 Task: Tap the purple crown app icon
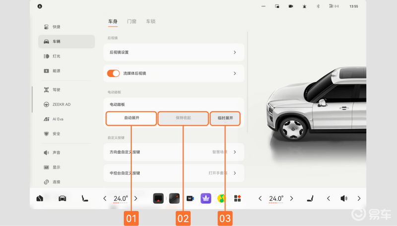pos(205,198)
